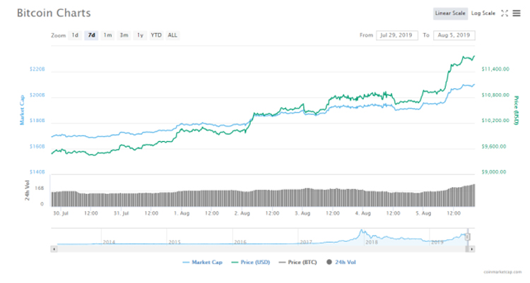
Task: Click the 2018 peak in the navigator
Action: pyautogui.click(x=361, y=231)
